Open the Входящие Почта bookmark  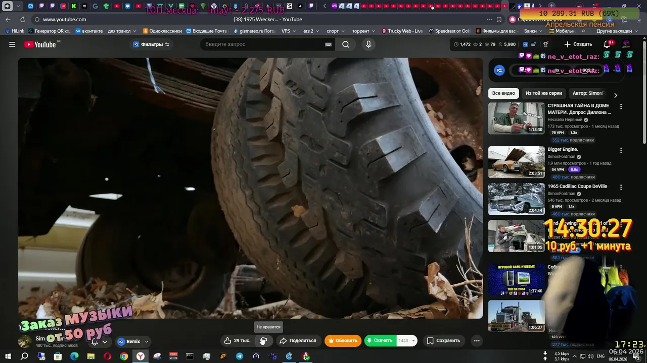point(206,31)
